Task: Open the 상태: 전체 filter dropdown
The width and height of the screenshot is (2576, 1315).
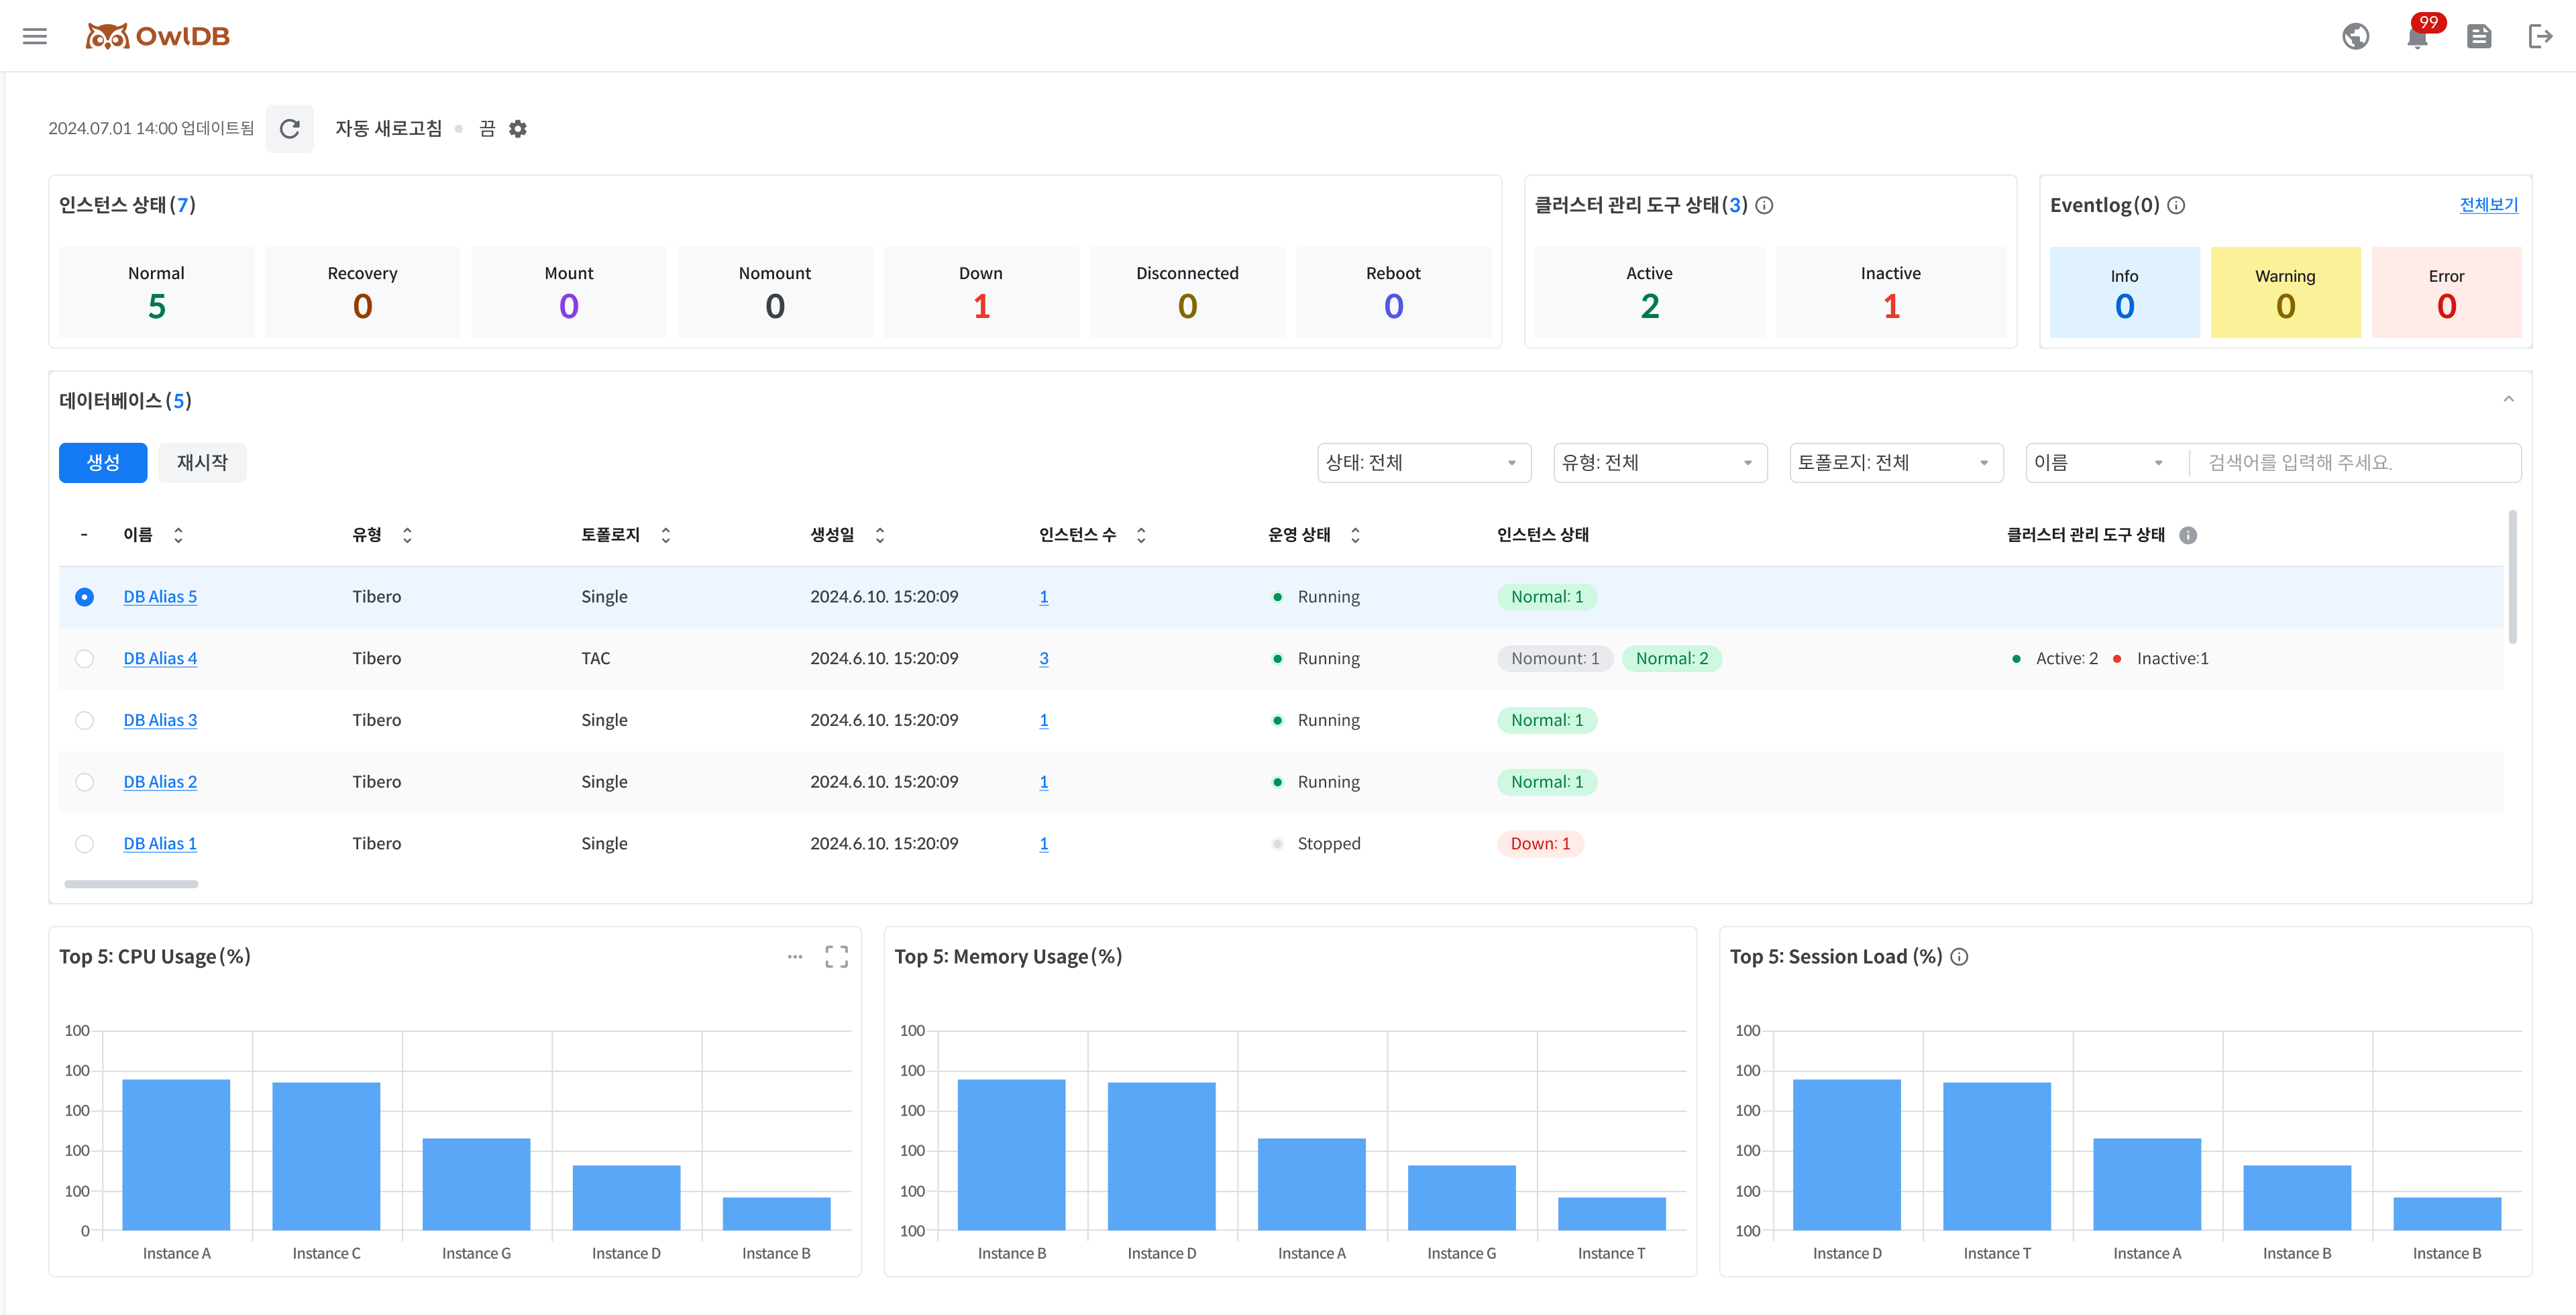Action: coord(1423,463)
